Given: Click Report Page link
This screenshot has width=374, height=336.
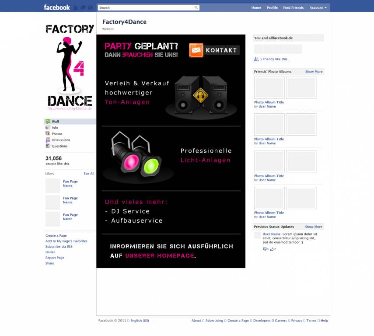Looking at the screenshot, I should 55,258.
